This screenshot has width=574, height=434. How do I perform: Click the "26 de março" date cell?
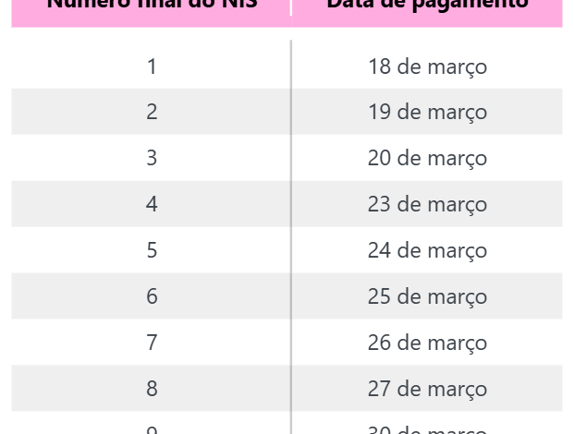pyautogui.click(x=427, y=343)
